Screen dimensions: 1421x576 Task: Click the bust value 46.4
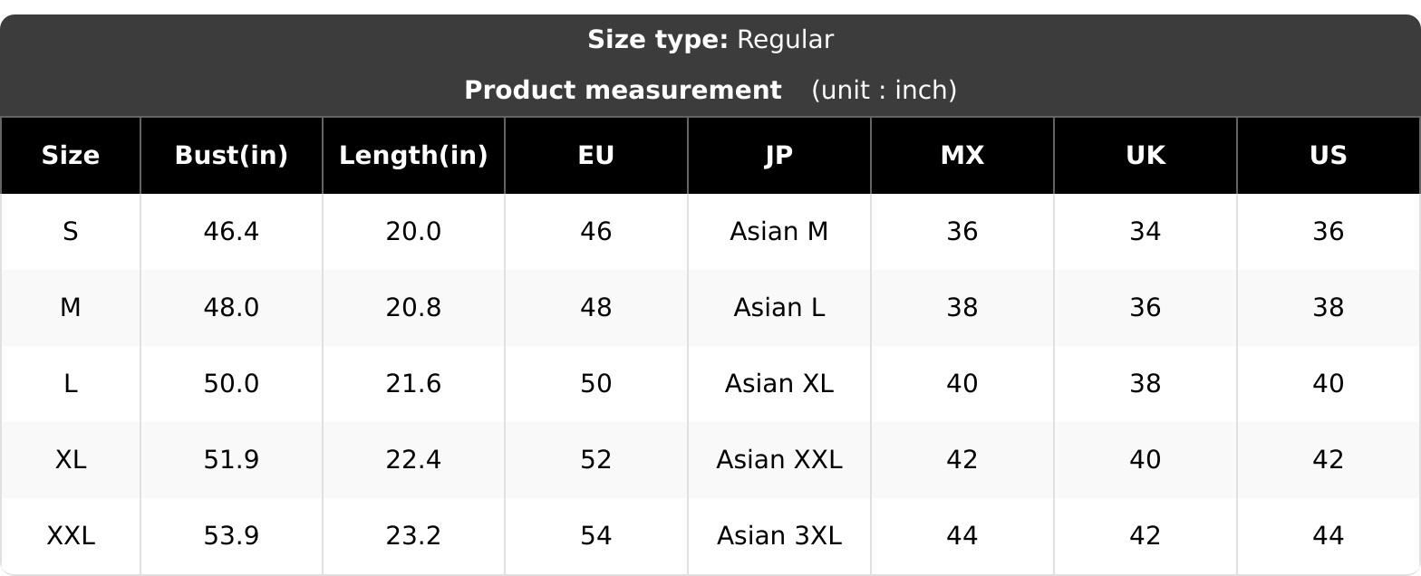click(x=231, y=232)
